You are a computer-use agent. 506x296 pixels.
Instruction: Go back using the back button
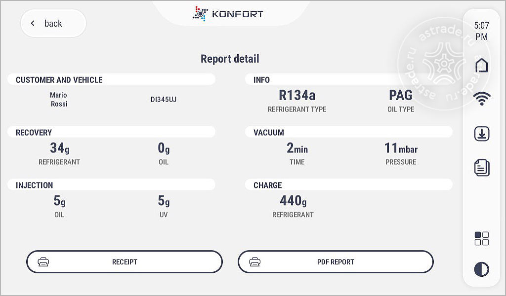point(53,23)
